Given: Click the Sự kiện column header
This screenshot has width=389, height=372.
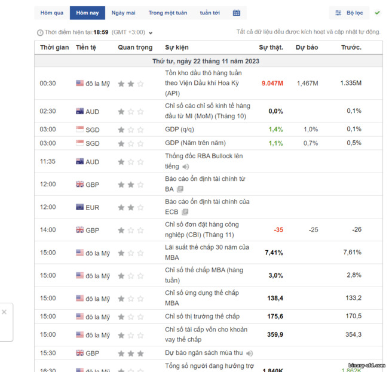Looking at the screenshot, I should (177, 47).
